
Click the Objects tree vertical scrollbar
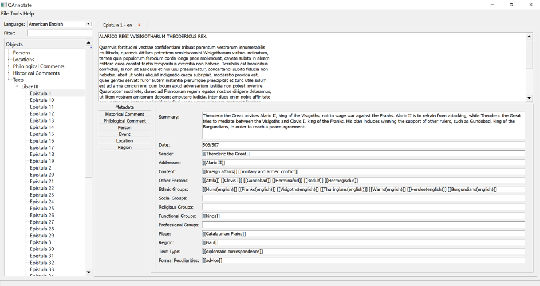[88, 115]
